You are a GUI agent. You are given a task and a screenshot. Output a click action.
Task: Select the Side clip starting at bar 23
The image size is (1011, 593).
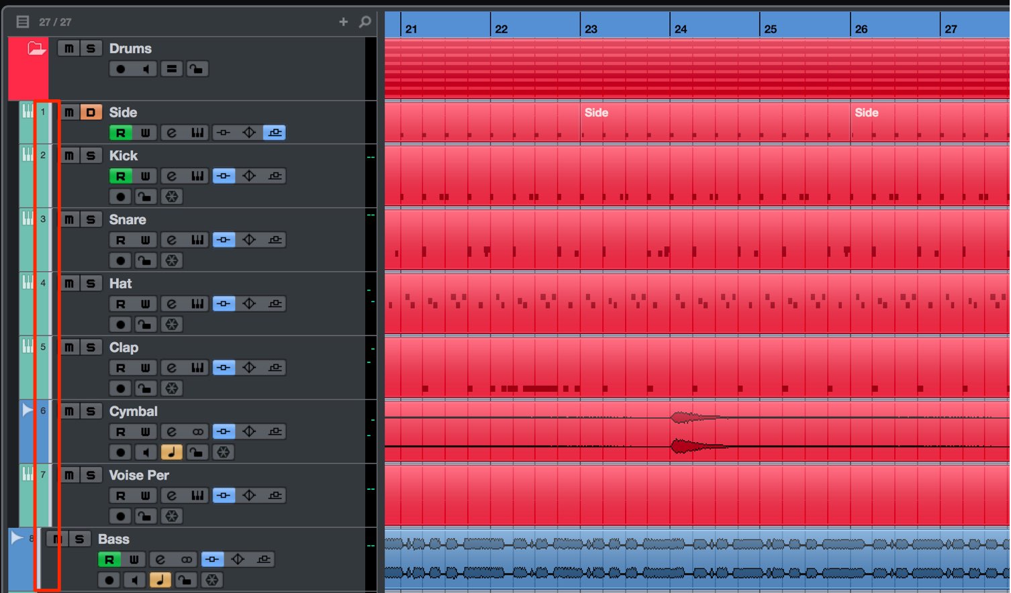[715, 122]
